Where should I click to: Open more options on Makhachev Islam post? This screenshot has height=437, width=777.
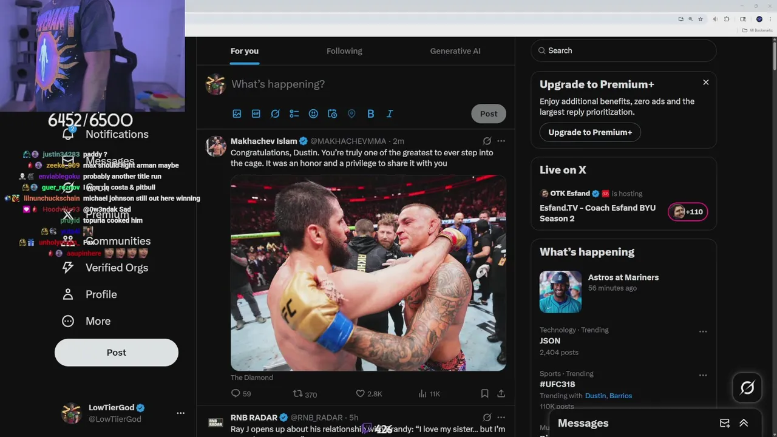point(501,141)
